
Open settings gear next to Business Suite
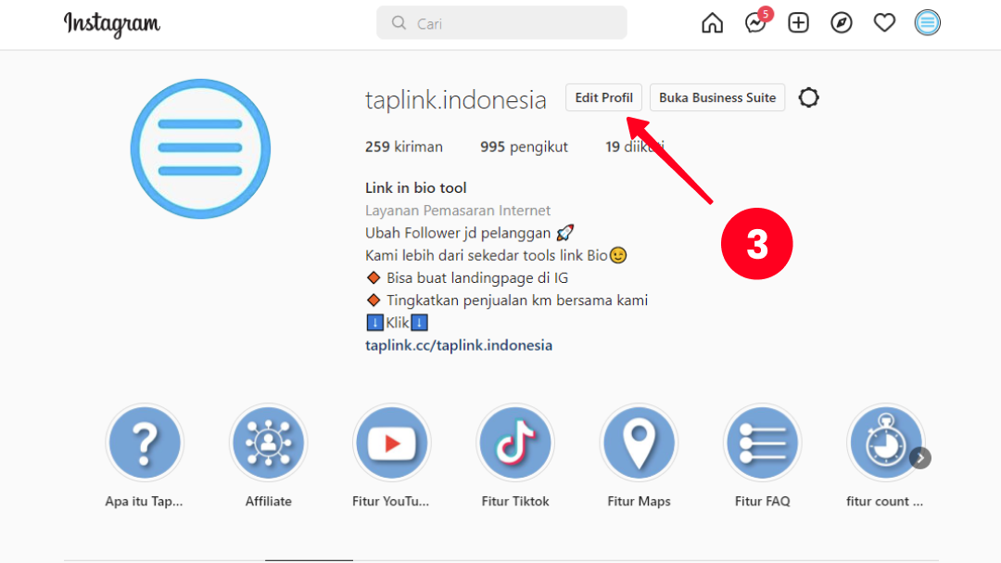pyautogui.click(x=809, y=97)
